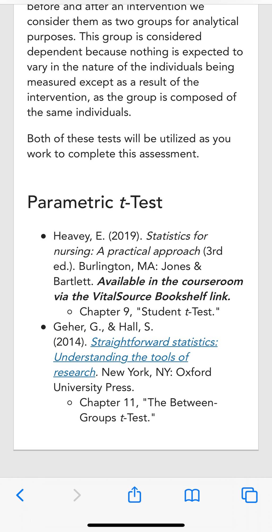
Task: Click the 'Chapter 9, Student t-Test' sub-bullet
Action: tap(150, 312)
